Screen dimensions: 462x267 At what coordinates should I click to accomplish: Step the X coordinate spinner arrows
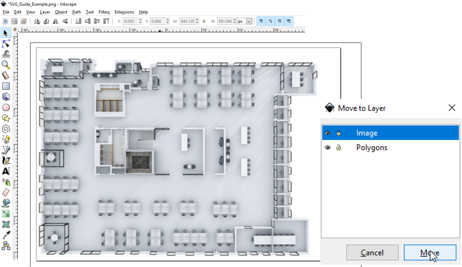[140, 21]
